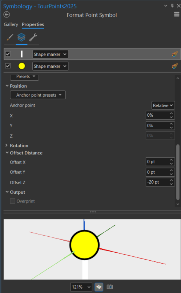Image resolution: width=181 pixels, height=293 pixels.
Task: Increase Offset X with up spinner
Action: click(171, 160)
